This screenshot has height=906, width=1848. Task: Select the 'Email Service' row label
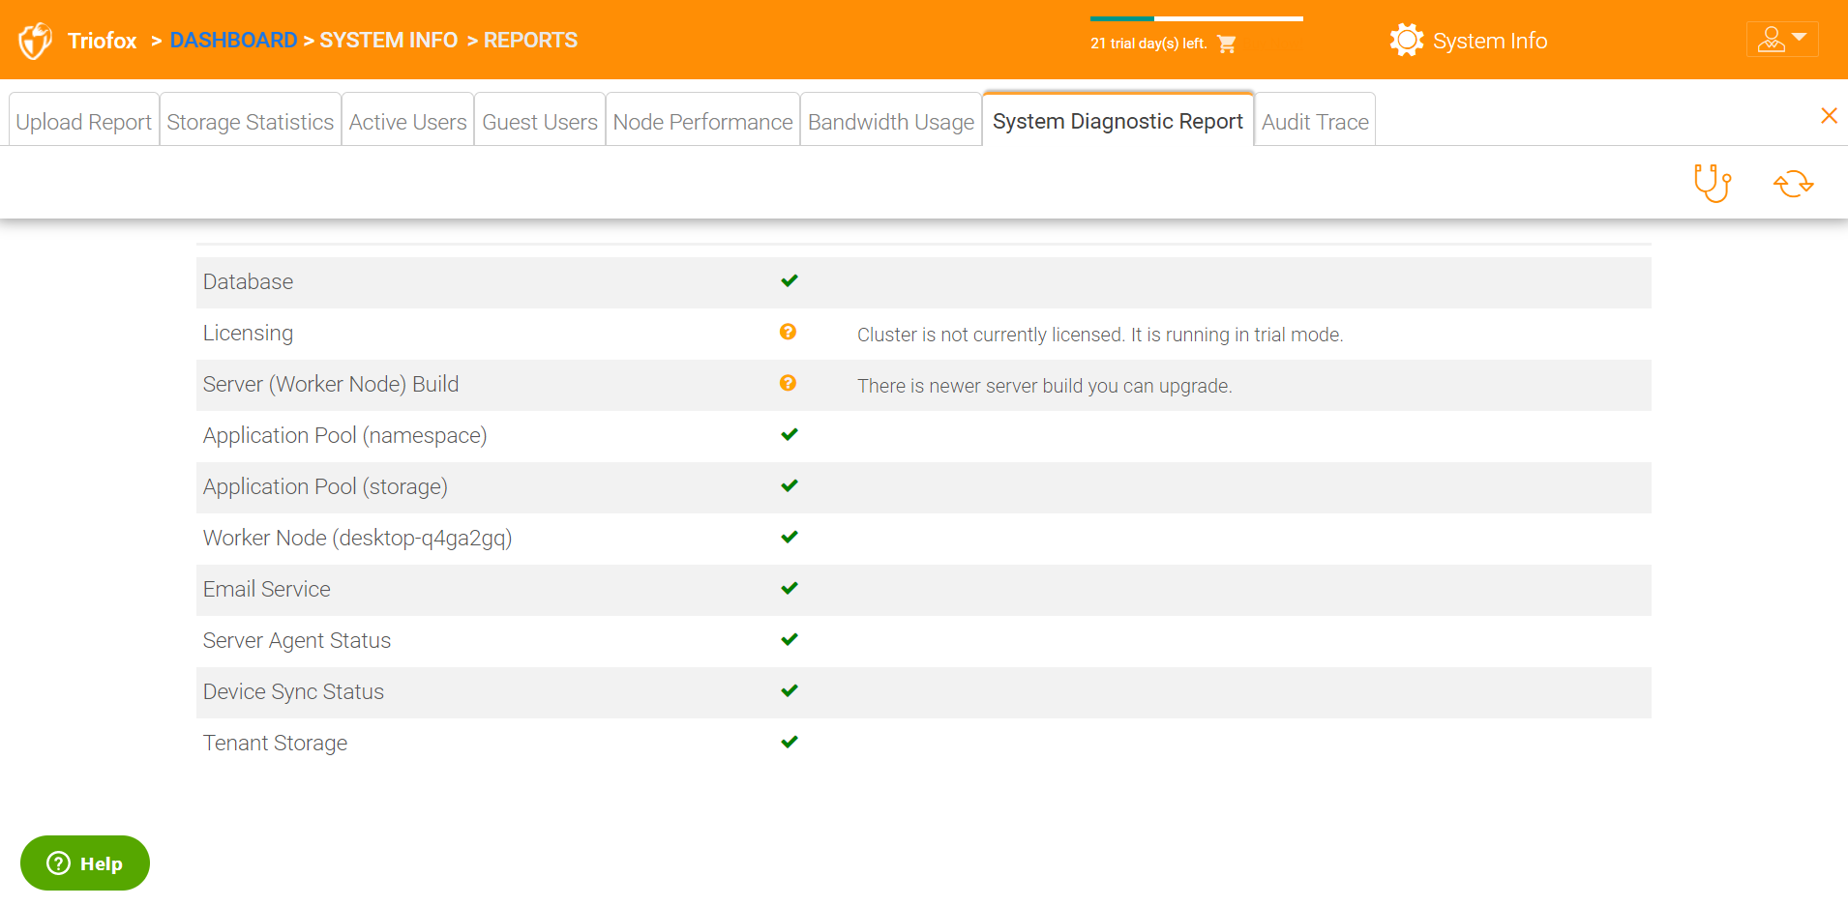tap(267, 589)
